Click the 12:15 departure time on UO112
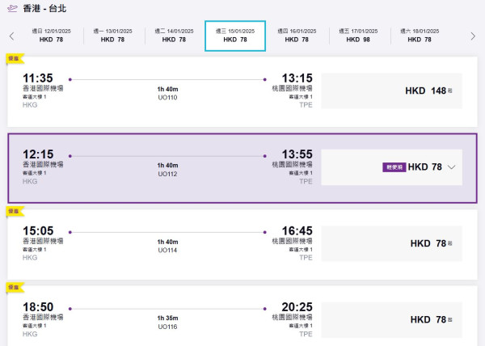This screenshot has width=485, height=346. pyautogui.click(x=38, y=154)
